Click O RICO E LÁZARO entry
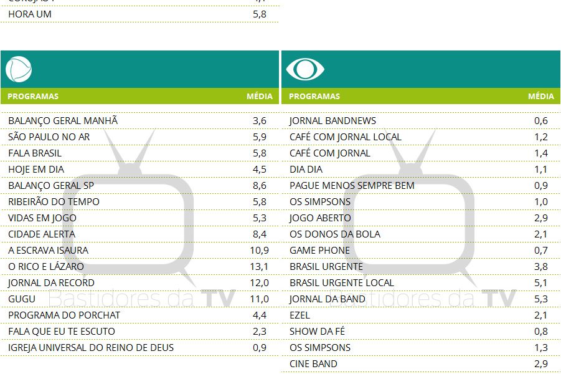Image resolution: width=561 pixels, height=374 pixels. coord(46,267)
